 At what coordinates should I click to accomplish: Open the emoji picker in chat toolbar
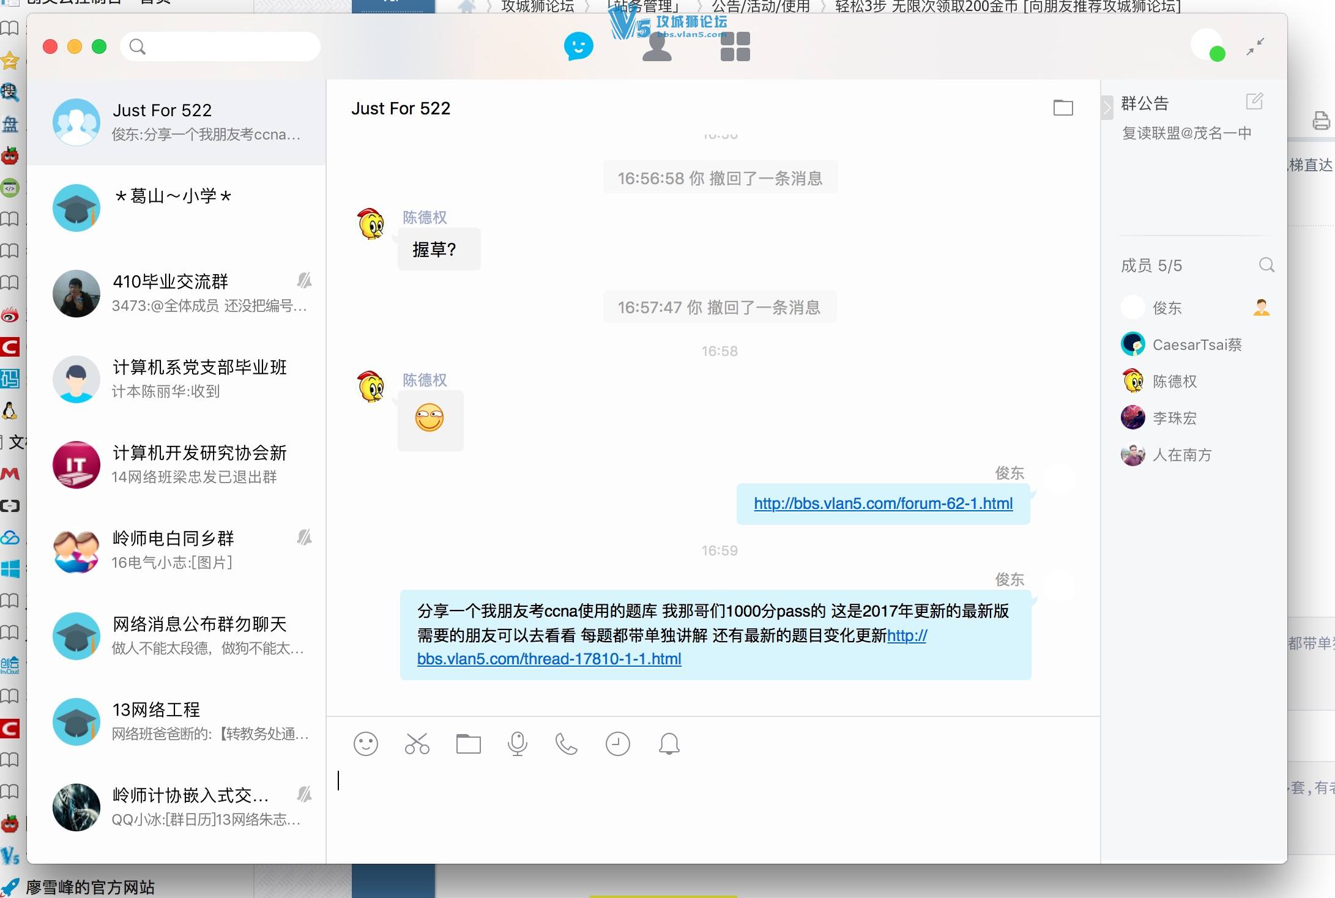pyautogui.click(x=365, y=744)
